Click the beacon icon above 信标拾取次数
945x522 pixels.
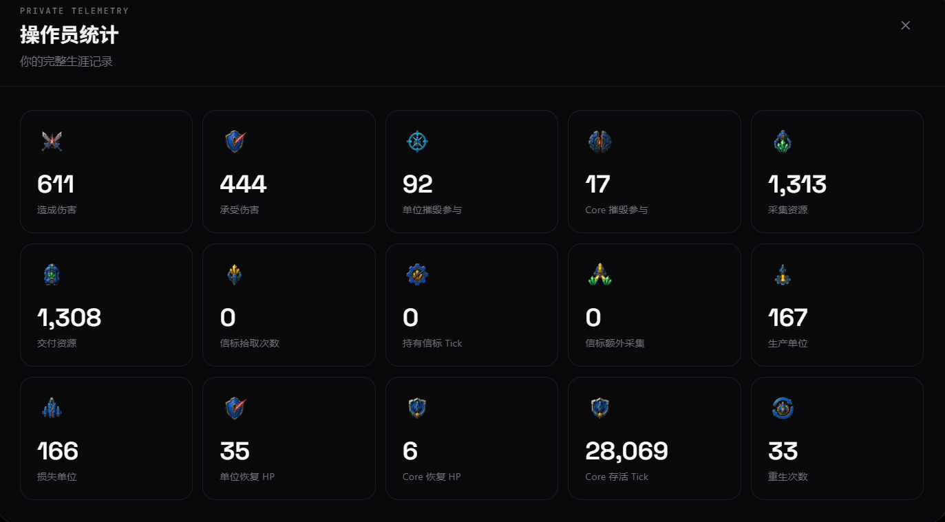(x=235, y=275)
